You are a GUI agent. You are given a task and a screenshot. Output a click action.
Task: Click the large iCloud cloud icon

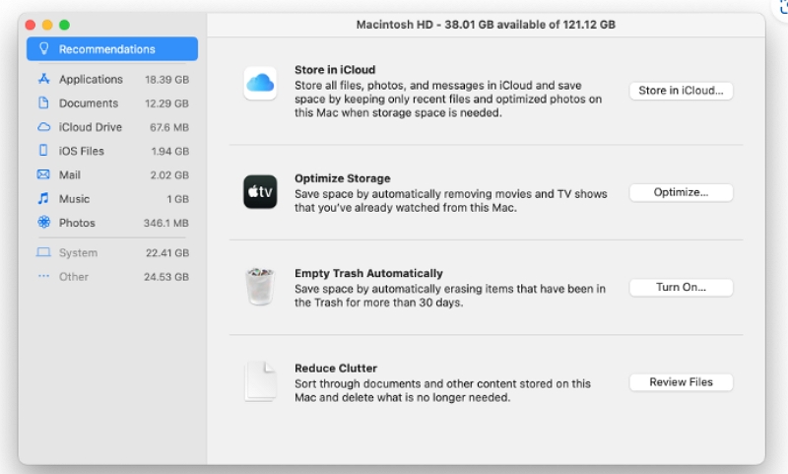point(260,83)
